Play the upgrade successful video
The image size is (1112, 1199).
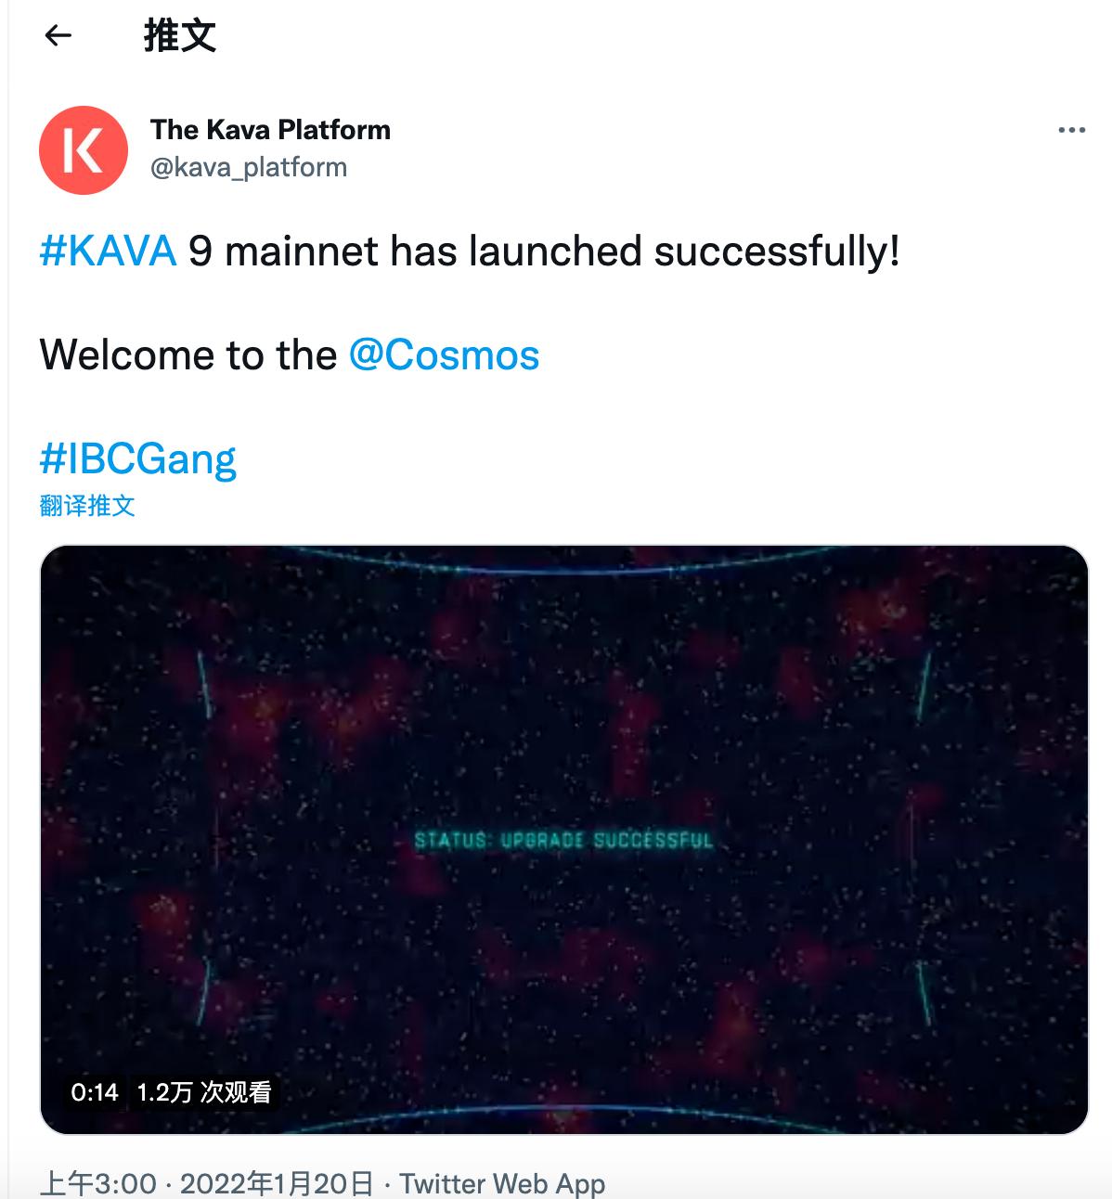tap(563, 840)
